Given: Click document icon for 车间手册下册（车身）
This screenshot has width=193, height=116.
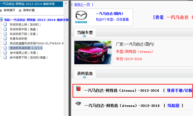Looking at the screenshot, I should (5, 34).
